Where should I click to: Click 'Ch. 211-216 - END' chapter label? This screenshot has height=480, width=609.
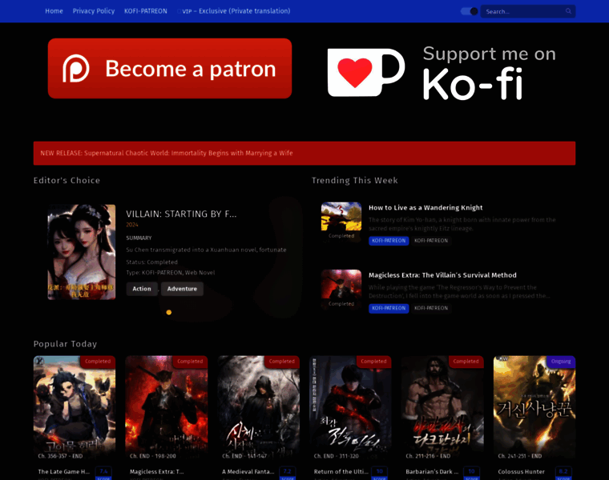[428, 456]
